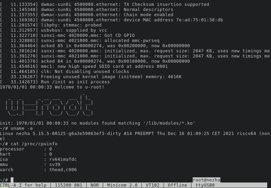
Task: Click the '115200 8N1' status entry
Action: 69,185
